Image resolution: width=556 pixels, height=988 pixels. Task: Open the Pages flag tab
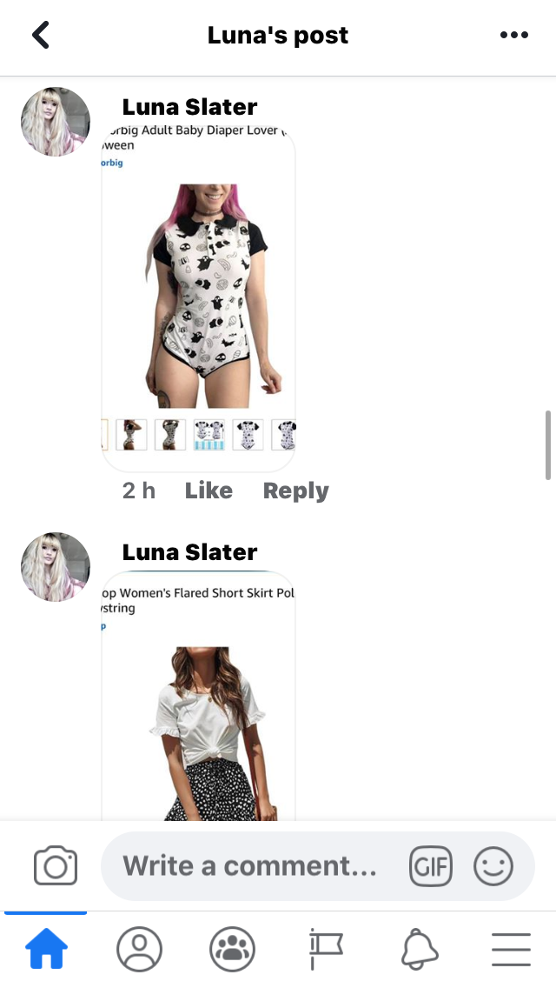326,948
